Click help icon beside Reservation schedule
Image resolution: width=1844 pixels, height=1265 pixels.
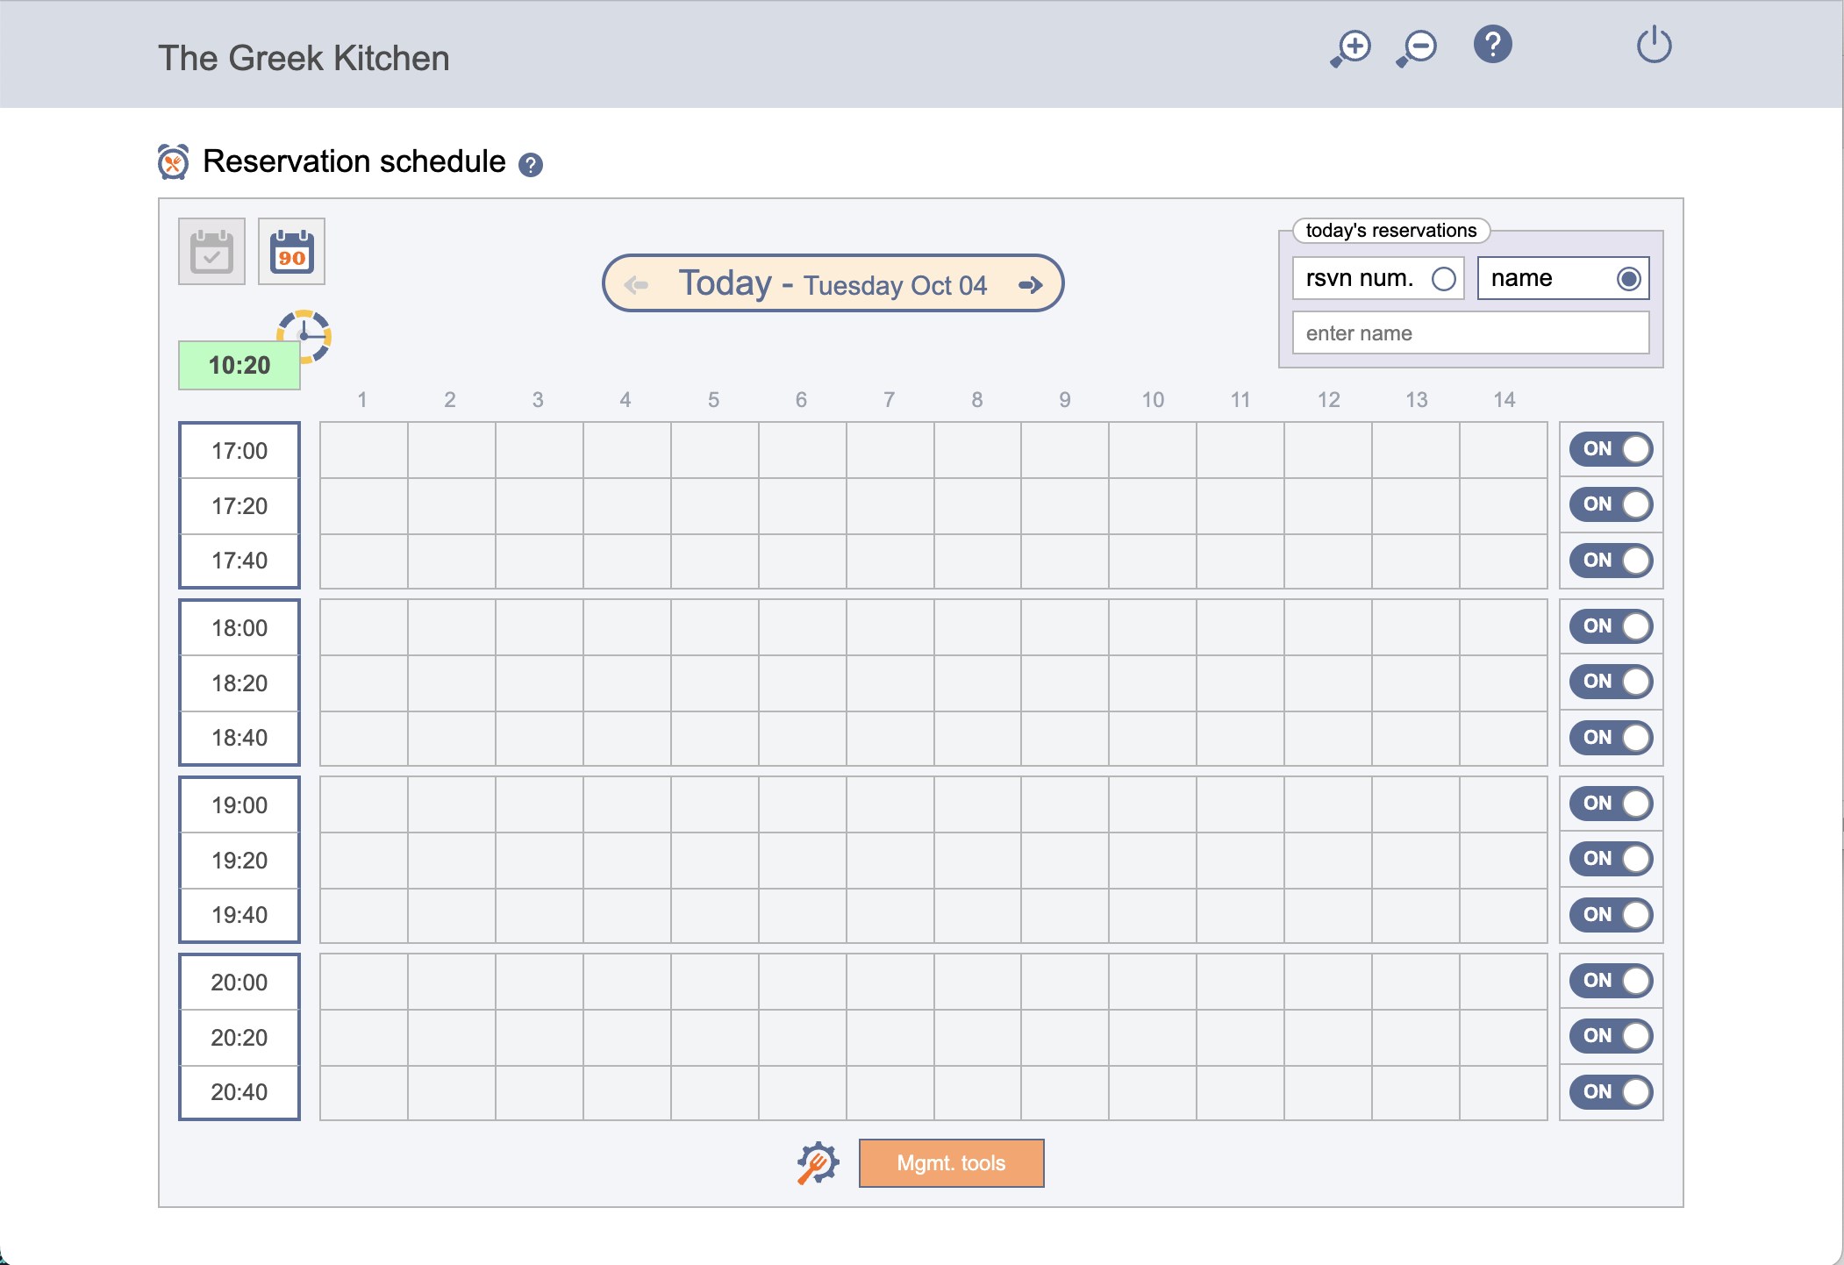pos(531,165)
